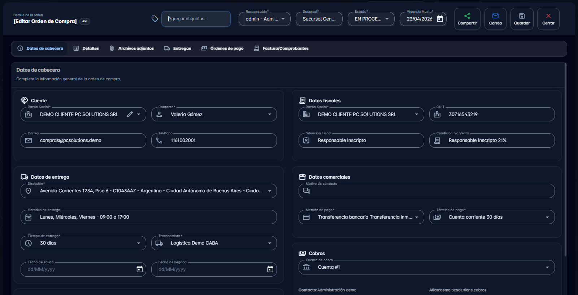Select the Datos de cabecera tab

point(40,48)
